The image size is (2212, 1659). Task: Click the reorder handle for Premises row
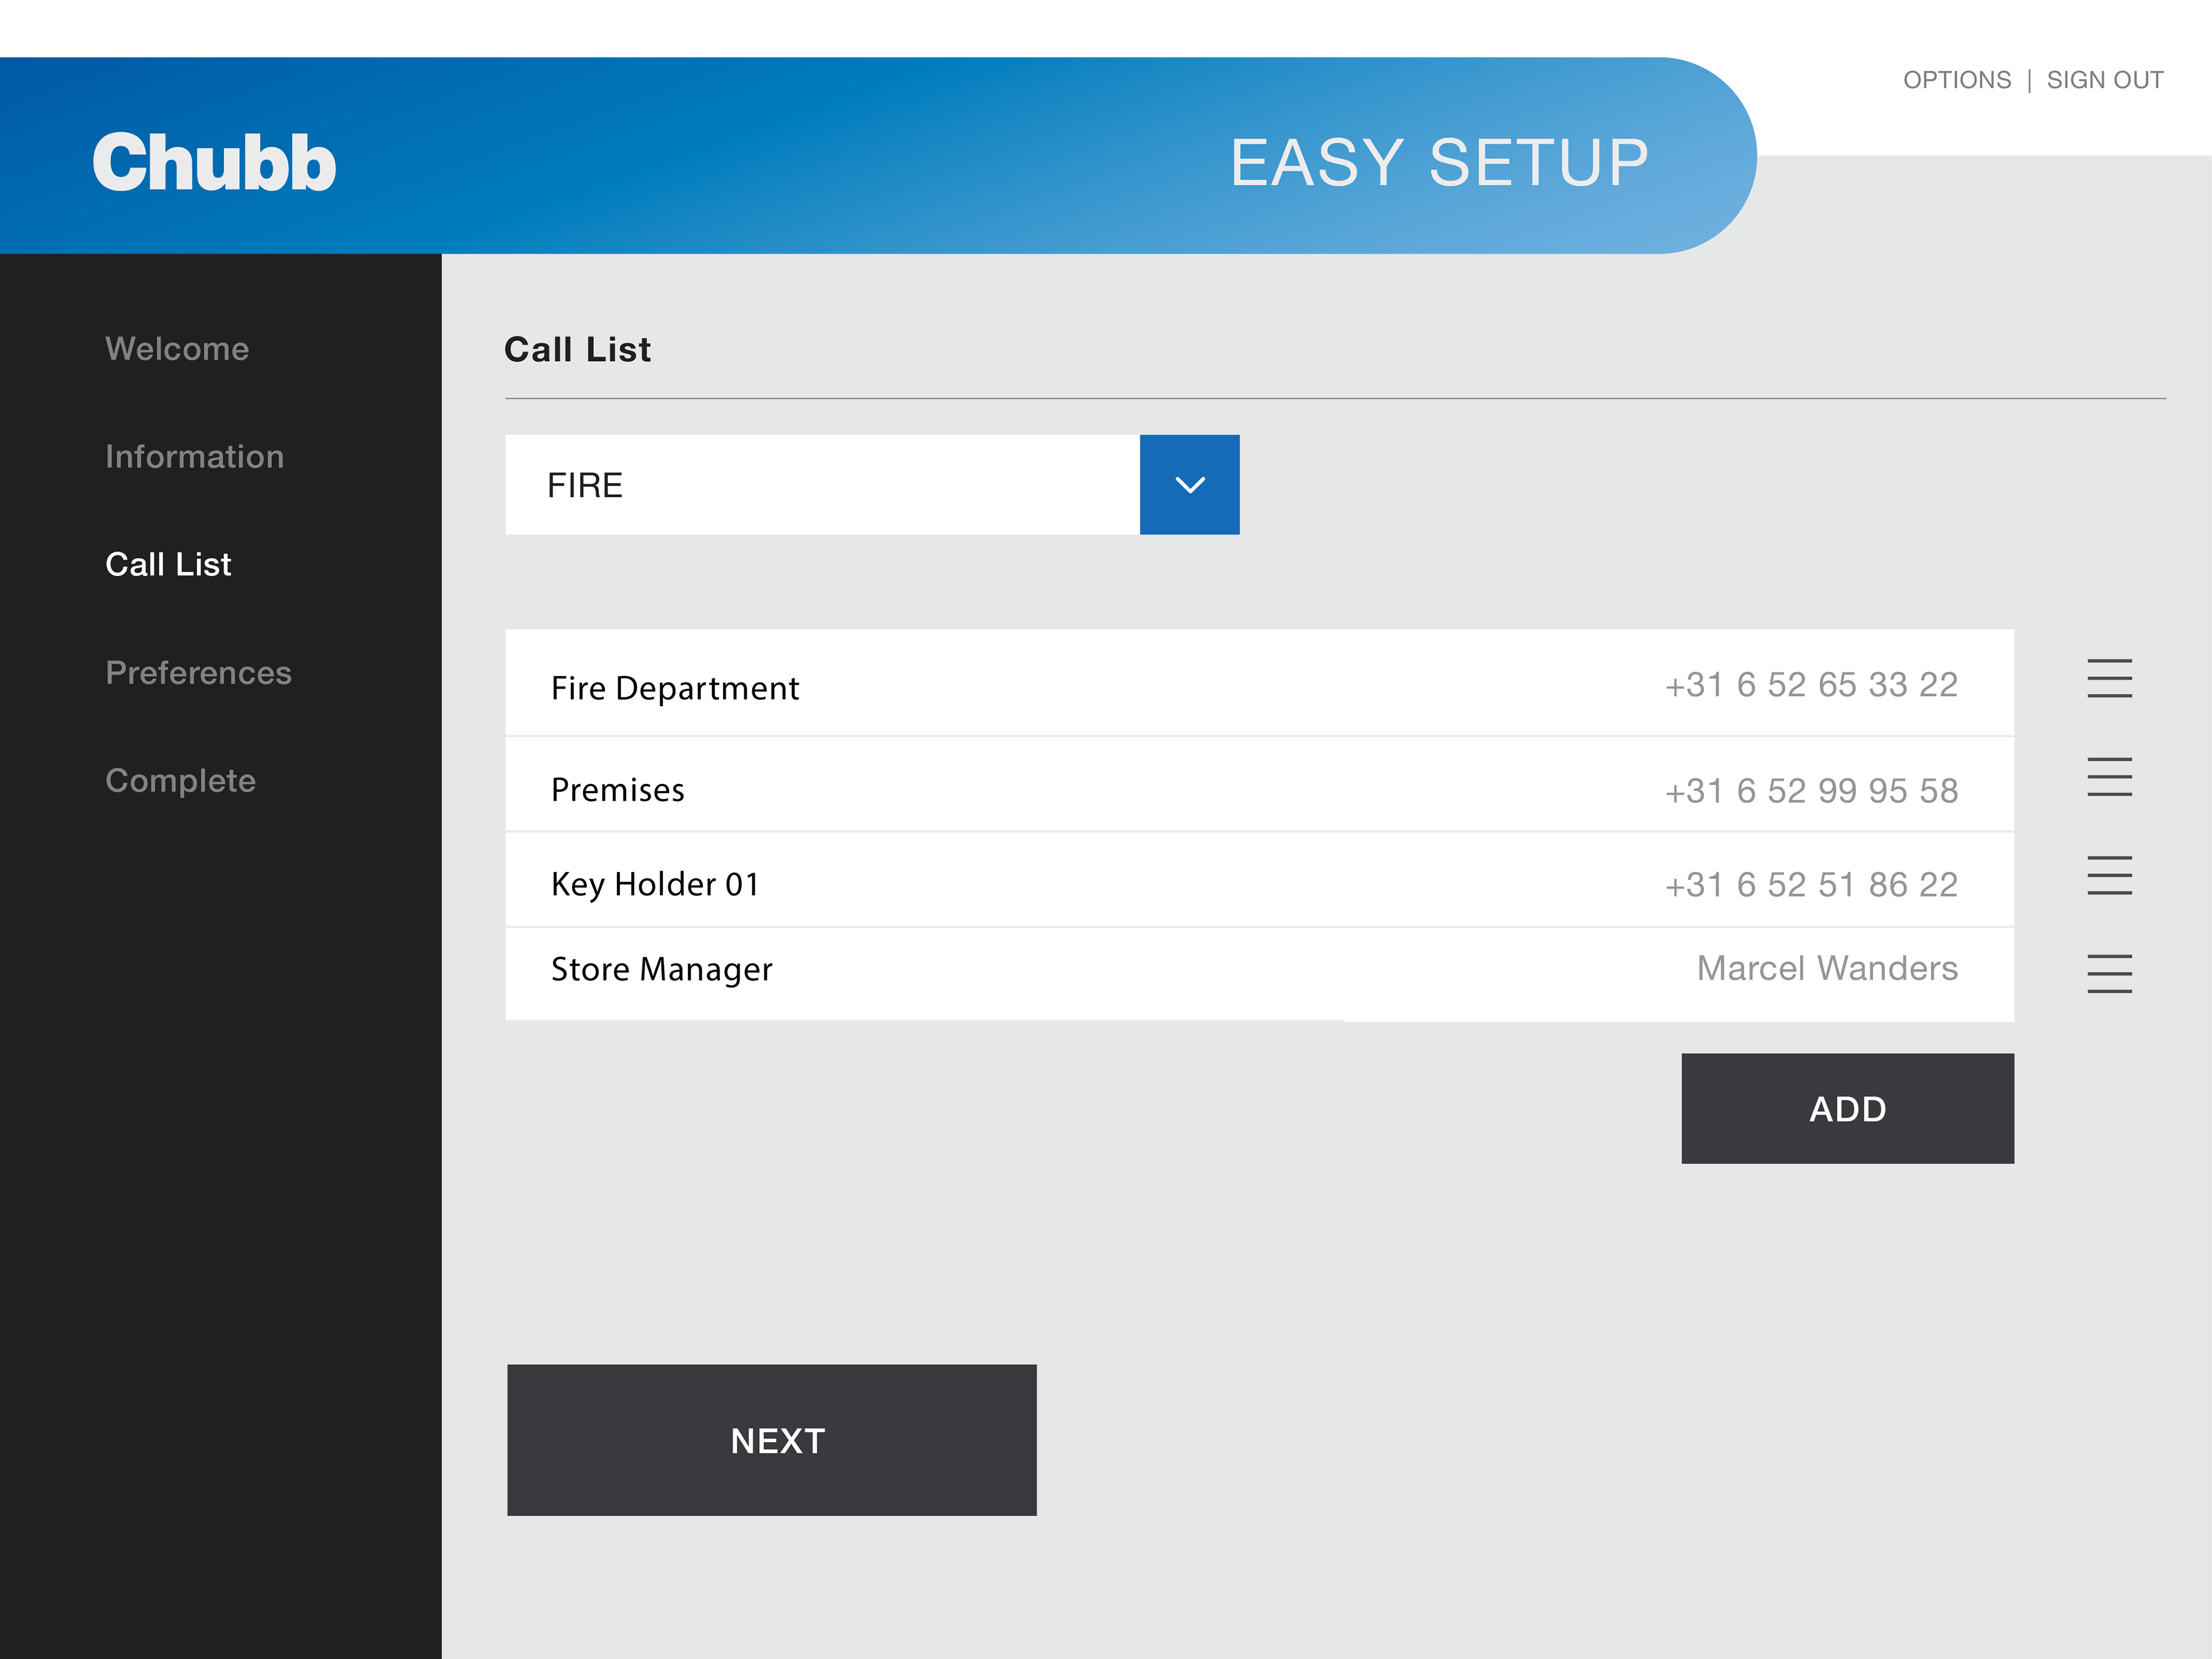[2109, 776]
